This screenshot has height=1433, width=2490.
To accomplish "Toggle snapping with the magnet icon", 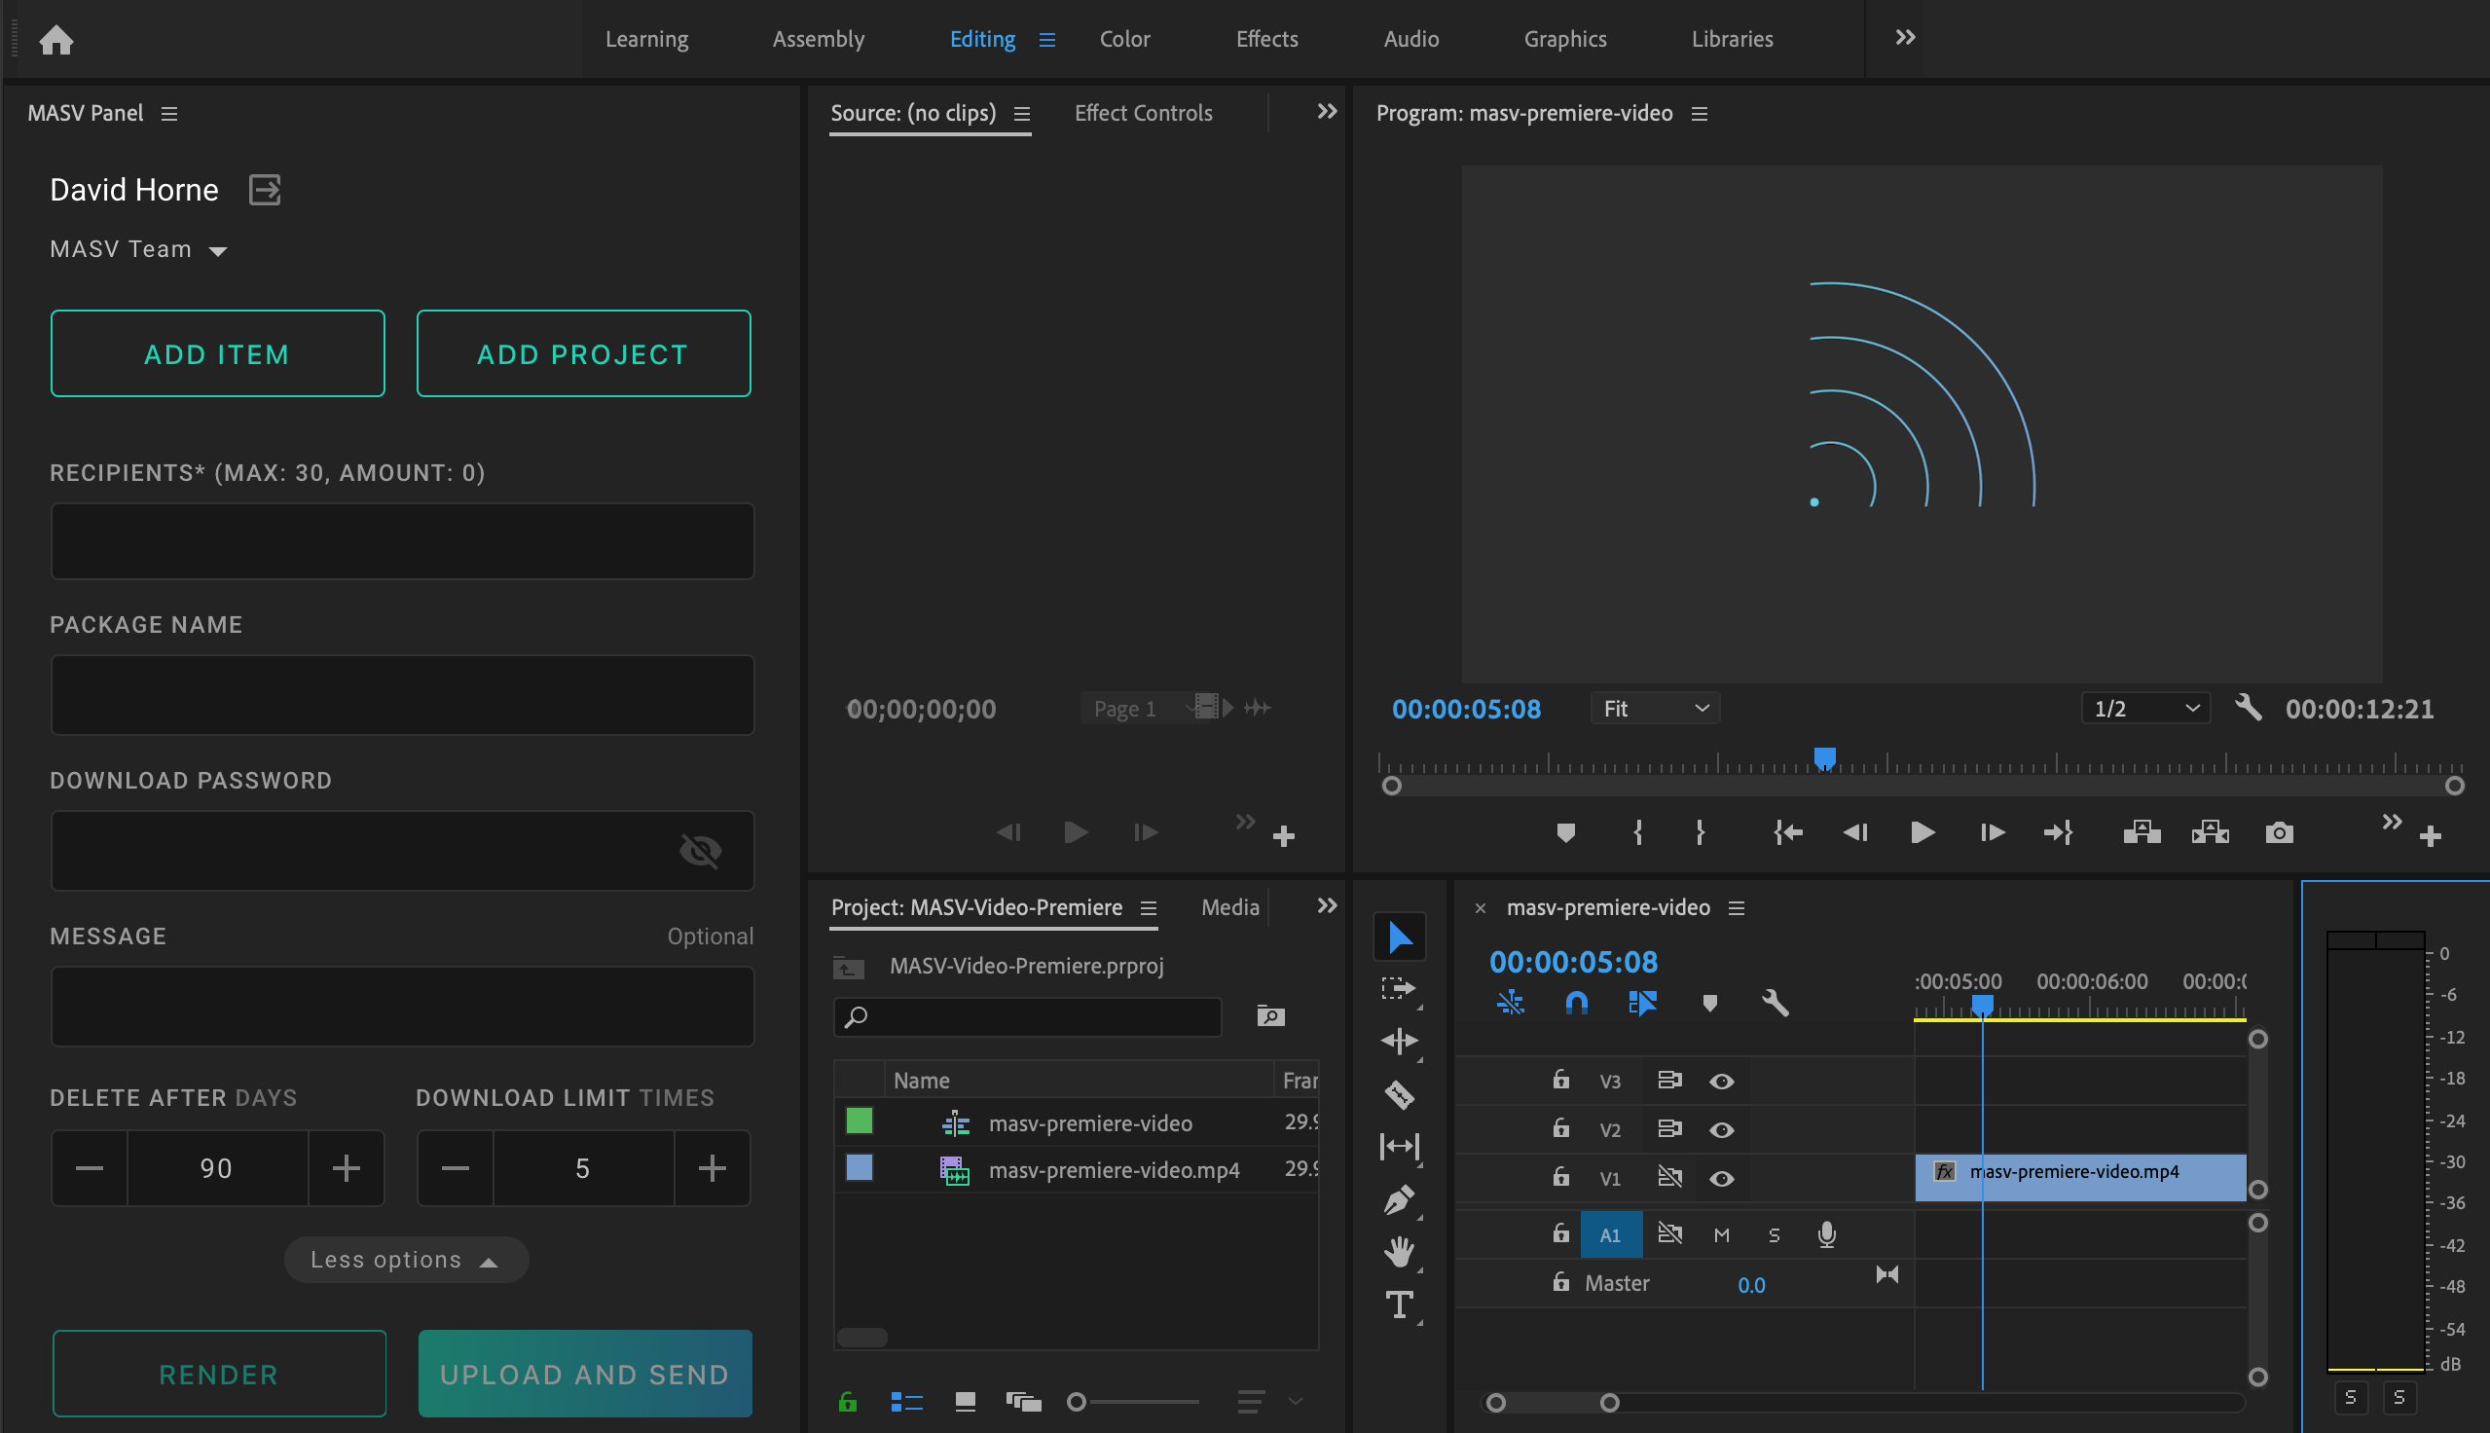I will pyautogui.click(x=1576, y=1004).
